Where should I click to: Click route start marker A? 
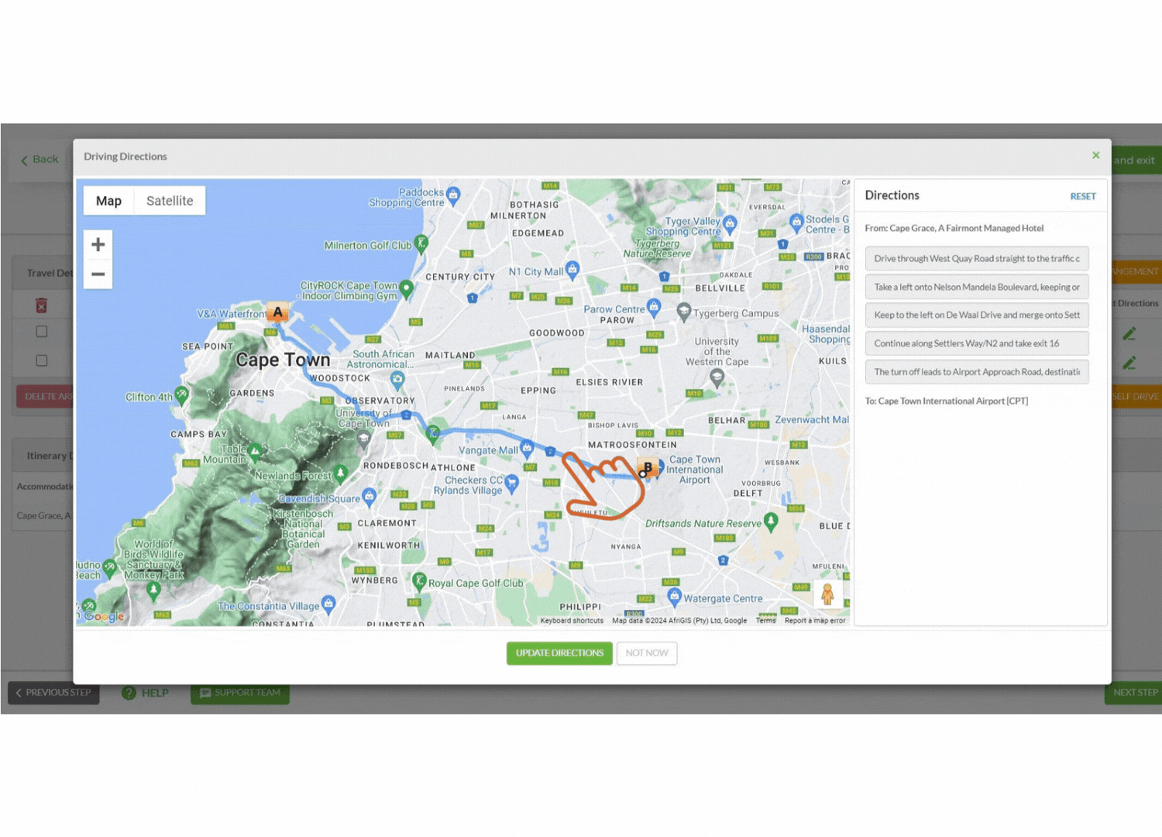point(278,312)
